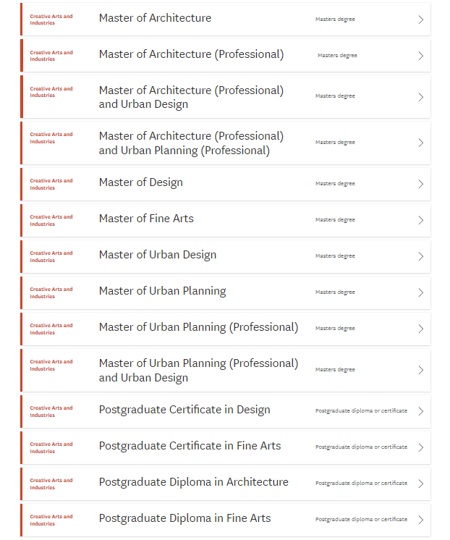
Task: Expand the Master of Urban Planning row arrow
Action: pyautogui.click(x=421, y=292)
